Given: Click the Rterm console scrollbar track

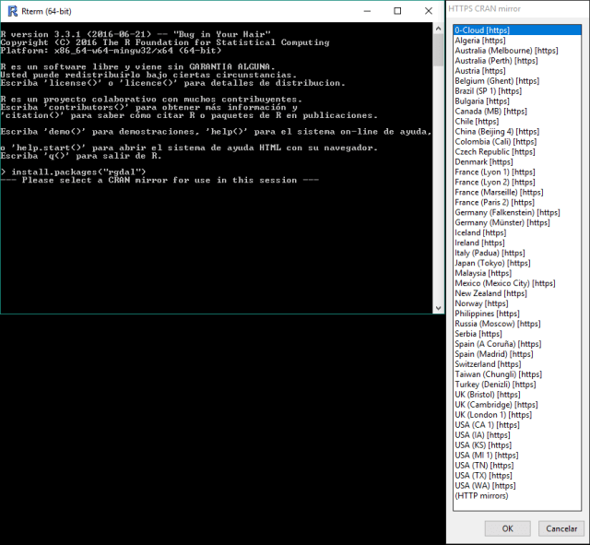Looking at the screenshot, I should point(437,184).
